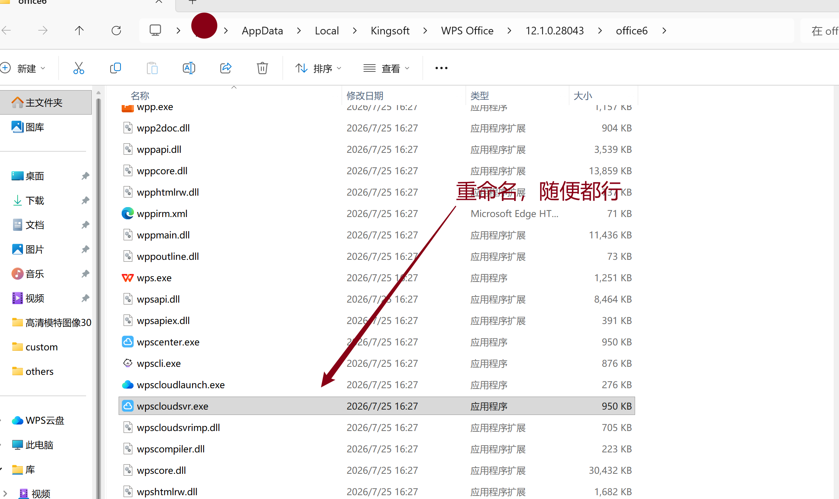
Task: Unpin Downloads via its pin icon
Action: (85, 201)
